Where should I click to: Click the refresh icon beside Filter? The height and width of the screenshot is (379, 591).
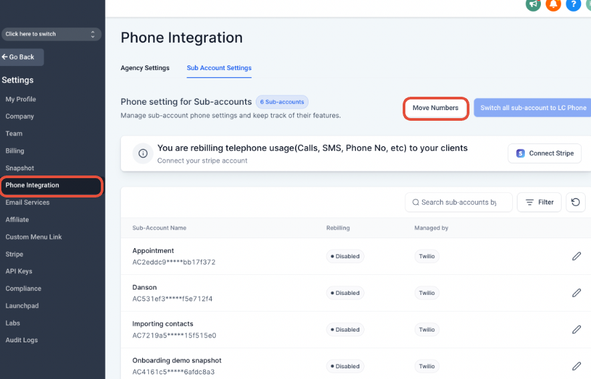(x=576, y=202)
